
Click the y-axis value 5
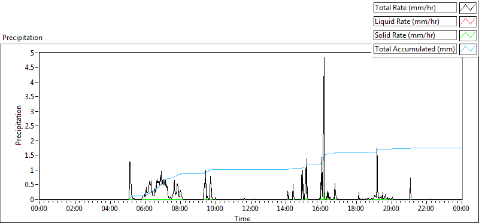coord(32,53)
